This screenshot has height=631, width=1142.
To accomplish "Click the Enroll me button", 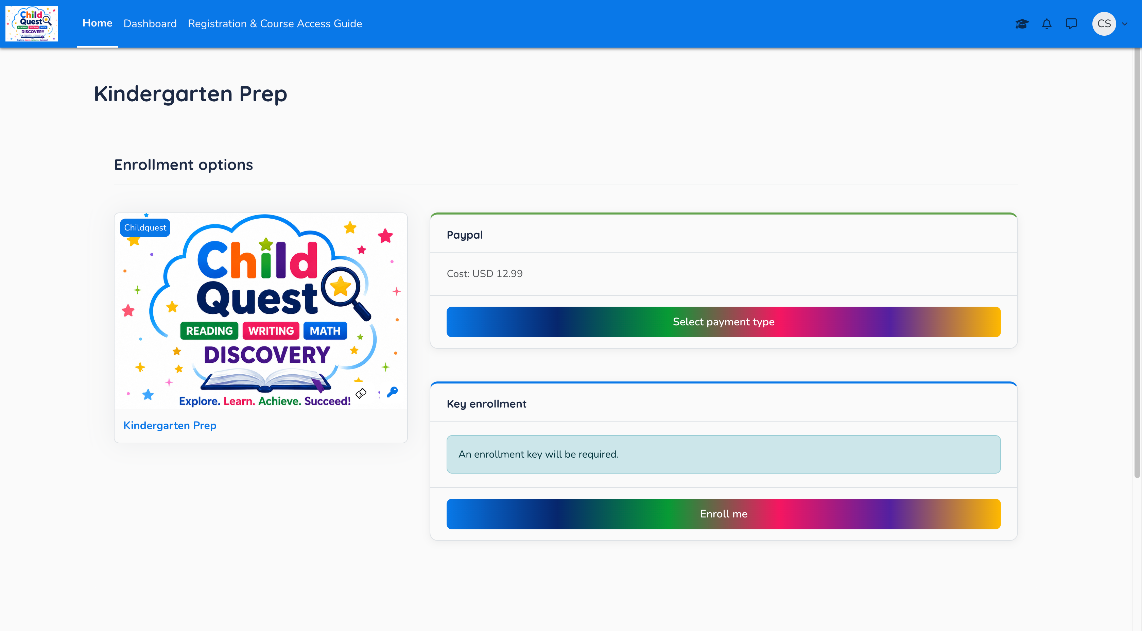I will pos(724,513).
